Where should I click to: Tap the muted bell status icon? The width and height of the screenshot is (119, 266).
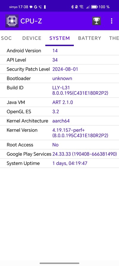pyautogui.click(x=76, y=7)
